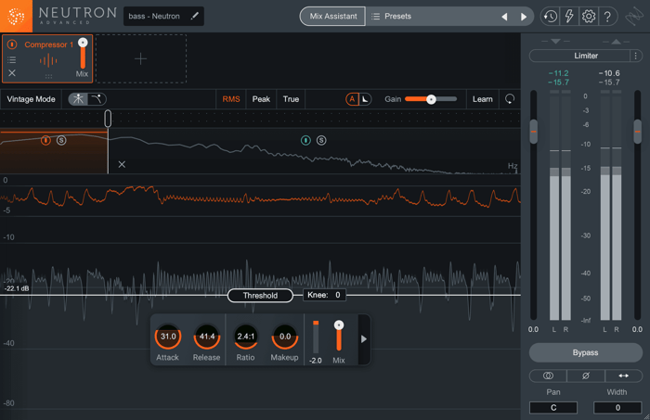Click the iZotope Neutron logo icon

(16, 16)
